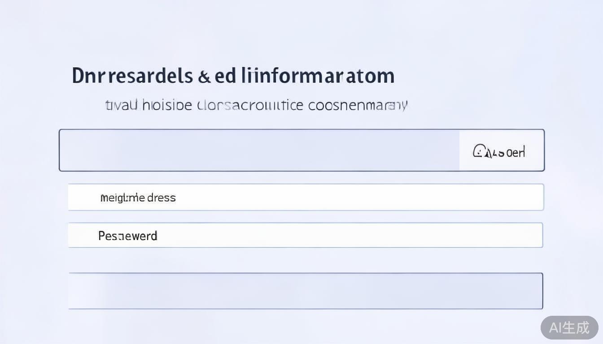This screenshot has height=344, width=603.
Task: Click the "meiglme dress" placeholder text
Action: click(x=138, y=198)
